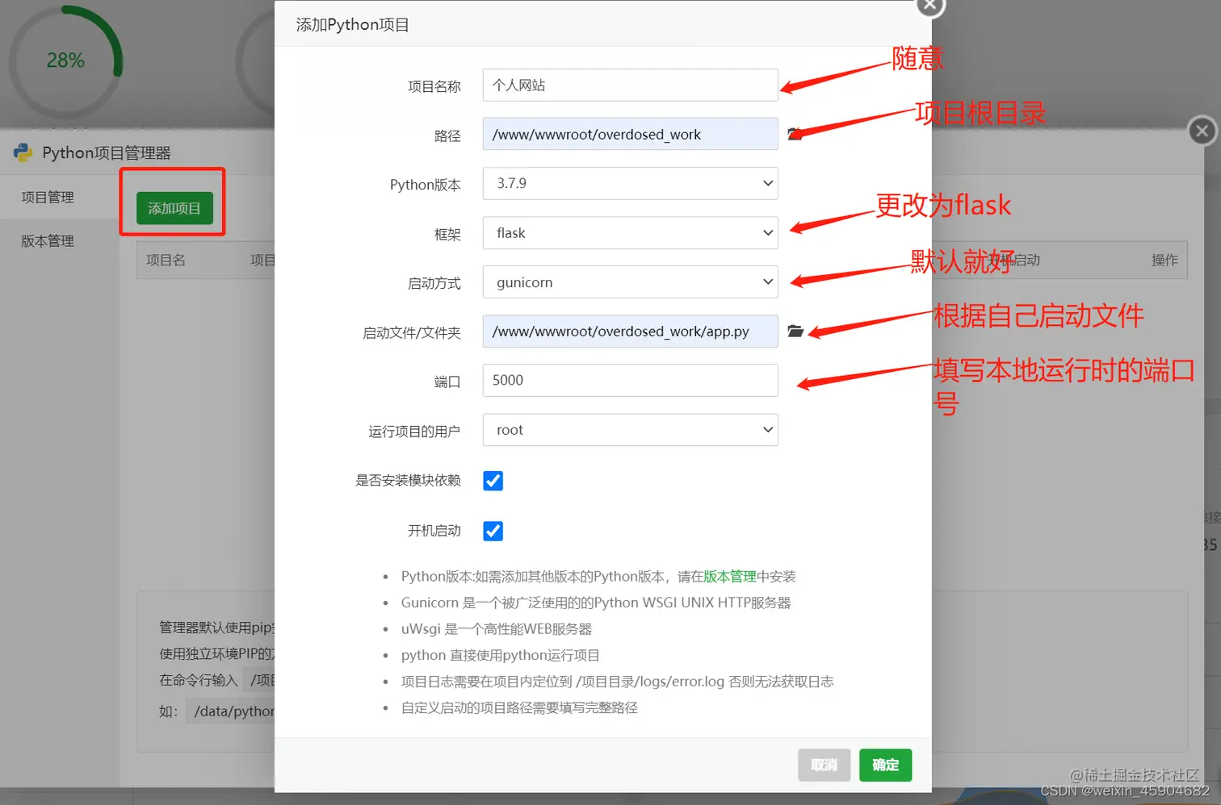Select the 端口 input showing 5000
Viewport: 1221px width, 805px height.
coord(630,380)
